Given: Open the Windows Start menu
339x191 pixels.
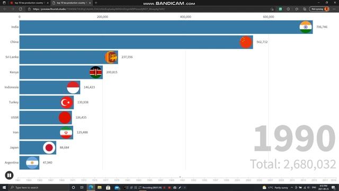Looking at the screenshot, I should coord(4,187).
